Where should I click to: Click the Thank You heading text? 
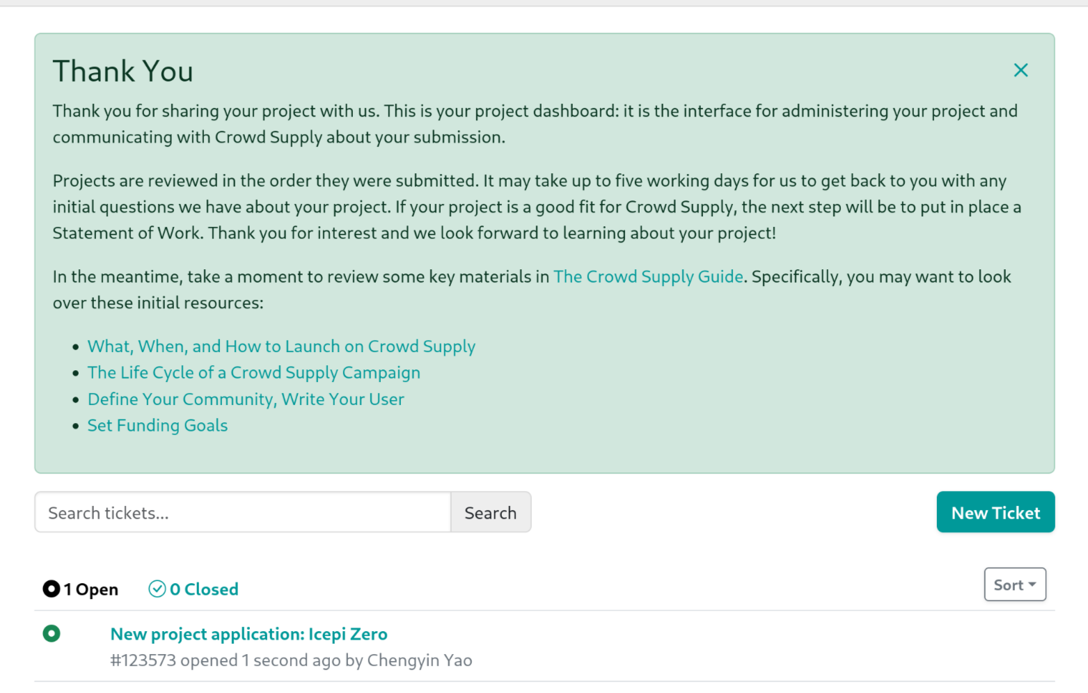[123, 72]
